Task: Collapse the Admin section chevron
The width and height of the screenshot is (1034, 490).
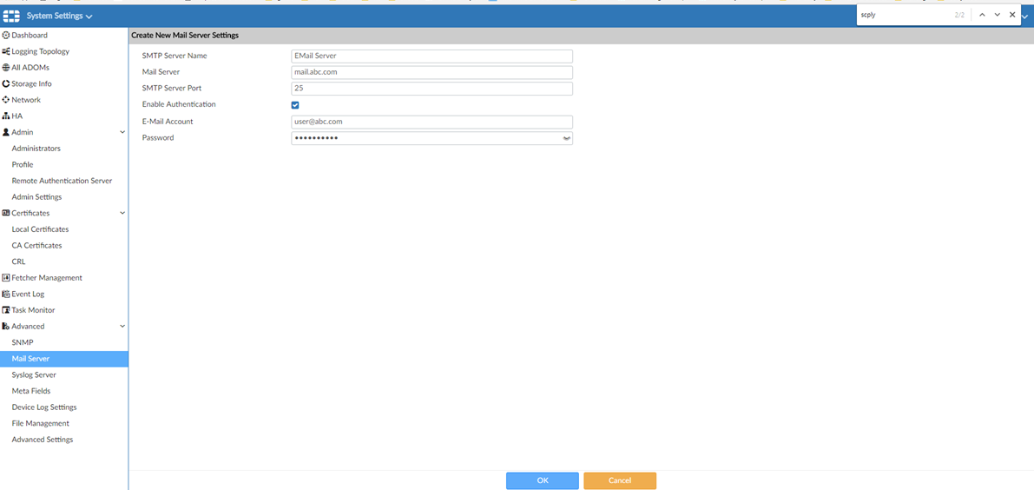Action: [x=122, y=132]
